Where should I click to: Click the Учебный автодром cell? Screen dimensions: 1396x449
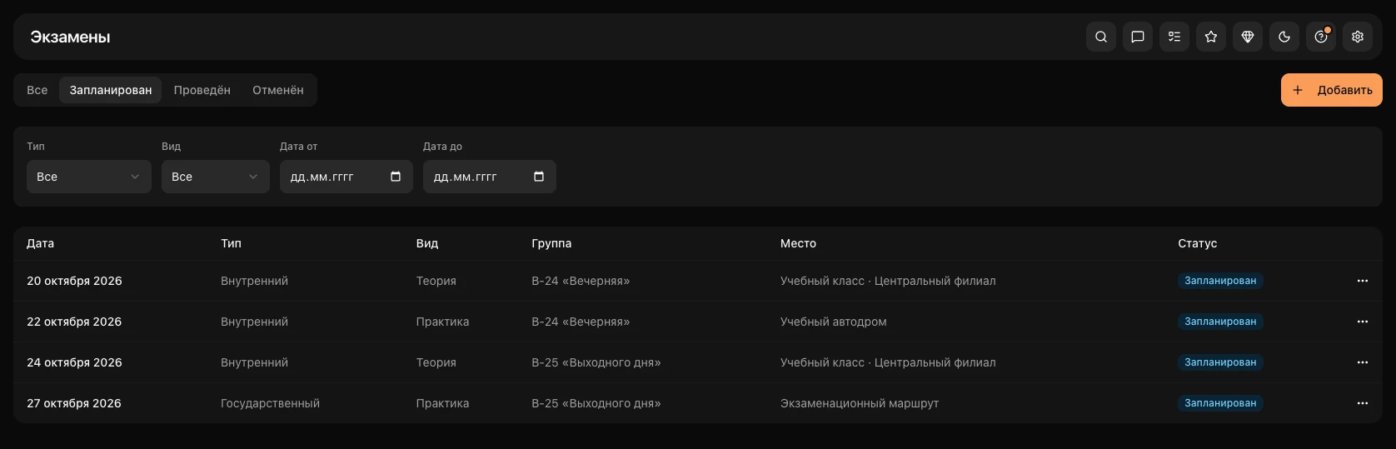click(x=834, y=322)
